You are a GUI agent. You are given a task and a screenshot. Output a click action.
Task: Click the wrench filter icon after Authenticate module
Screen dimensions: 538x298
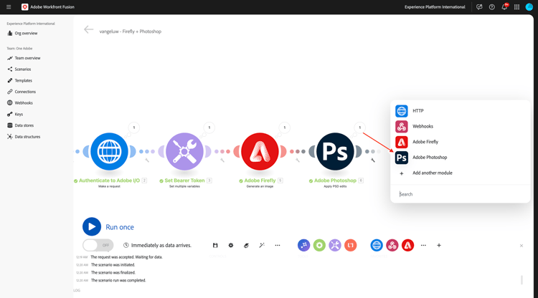tap(147, 160)
